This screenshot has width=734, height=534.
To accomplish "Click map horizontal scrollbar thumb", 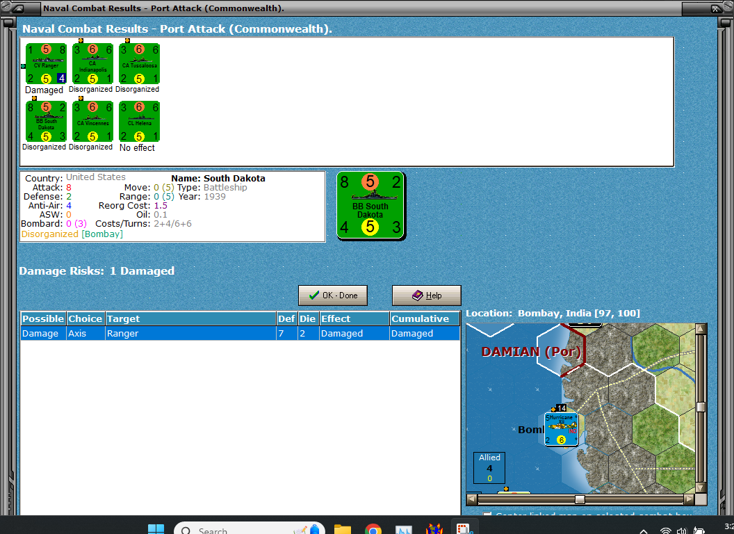I will (x=580, y=499).
